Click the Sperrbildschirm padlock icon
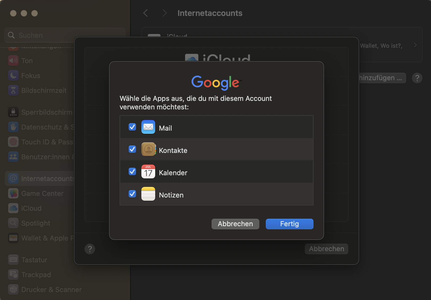The image size is (431, 300). point(13,112)
